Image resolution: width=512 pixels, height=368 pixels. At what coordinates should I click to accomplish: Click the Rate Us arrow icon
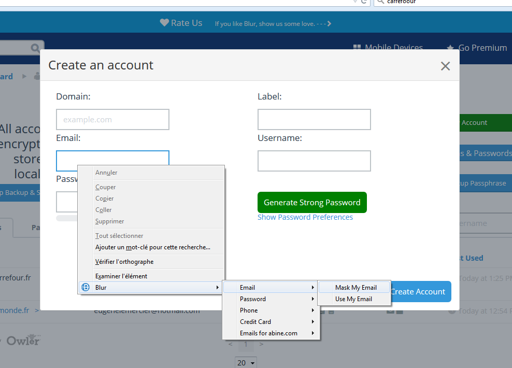[x=329, y=23]
